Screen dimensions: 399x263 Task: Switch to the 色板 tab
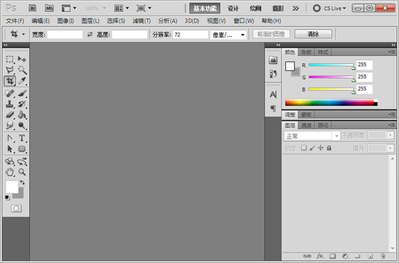pos(306,52)
